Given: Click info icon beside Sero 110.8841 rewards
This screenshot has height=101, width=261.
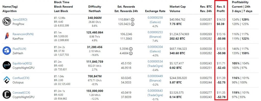Looking at the screenshot, I should pyautogui.click(x=133, y=20).
